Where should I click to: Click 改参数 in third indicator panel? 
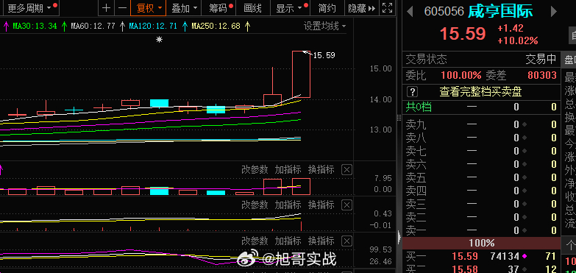point(255,241)
